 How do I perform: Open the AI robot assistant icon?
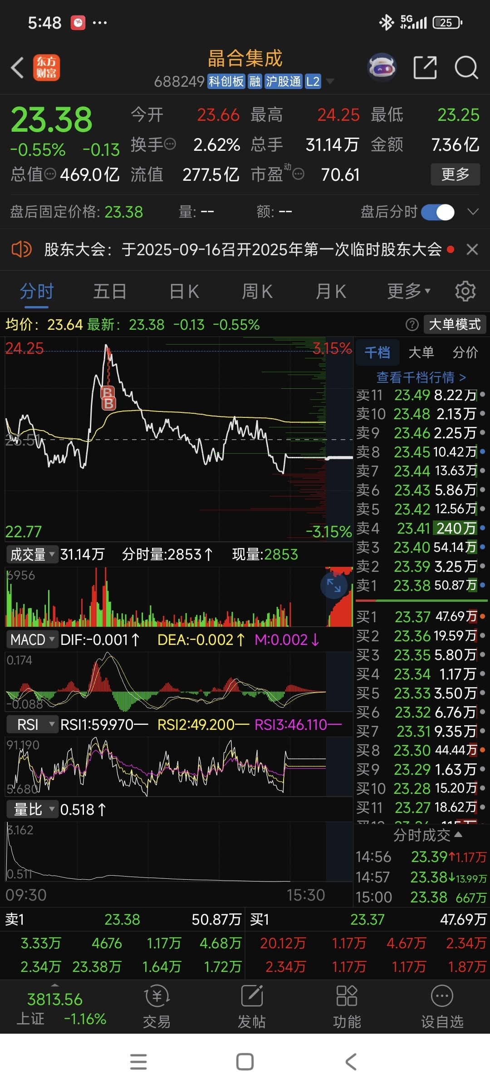[x=382, y=68]
